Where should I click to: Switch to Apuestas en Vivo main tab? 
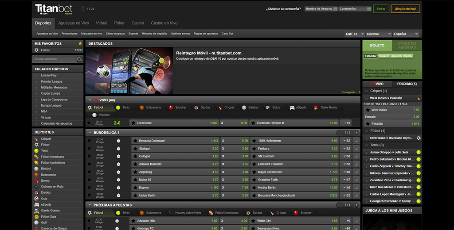[74, 23]
